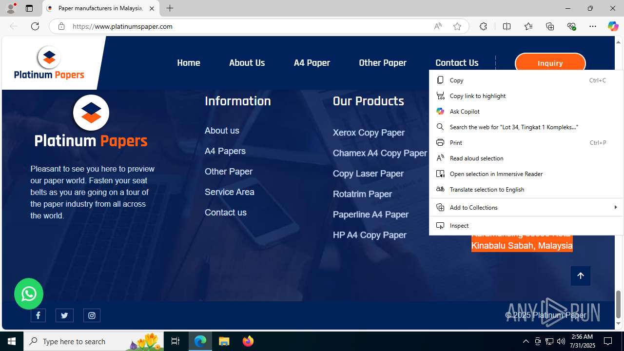Open File Explorer from taskbar
This screenshot has width=624, height=351.
[224, 341]
